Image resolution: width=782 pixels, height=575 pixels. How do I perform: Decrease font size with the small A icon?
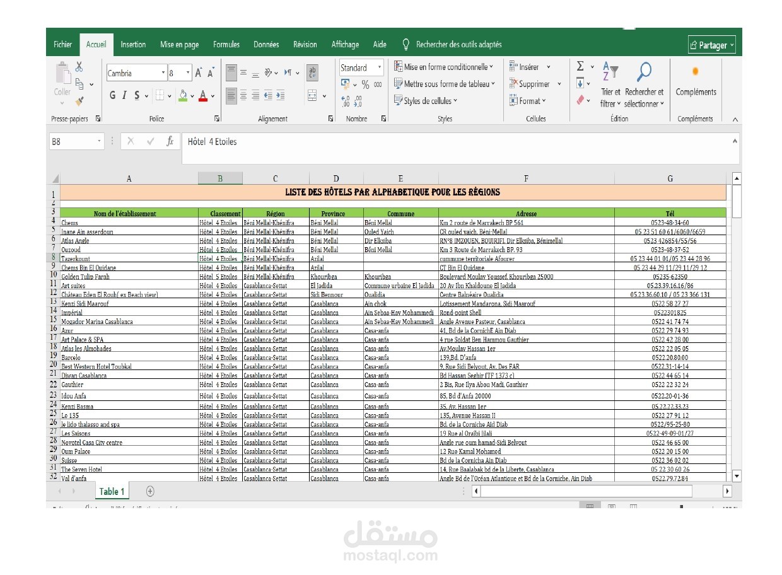tap(211, 73)
